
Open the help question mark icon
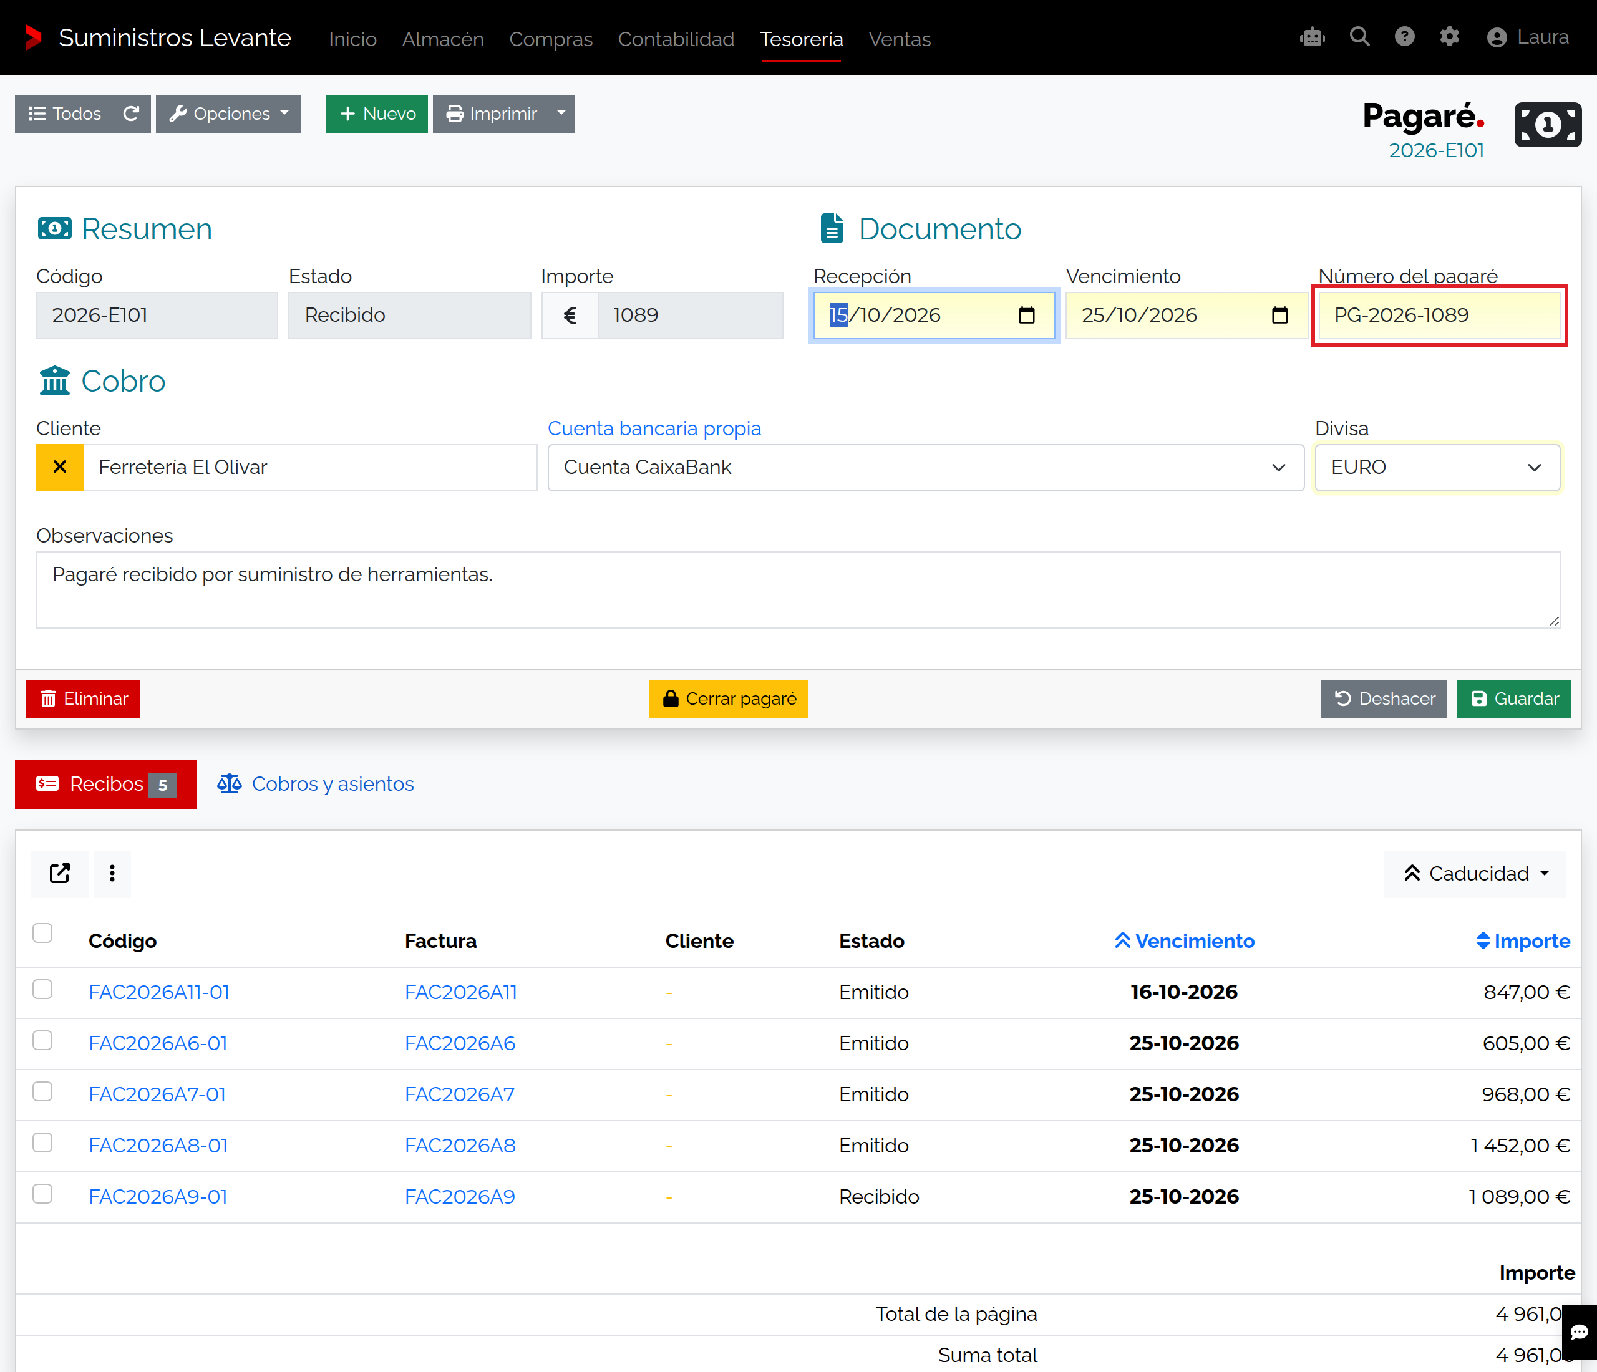pyautogui.click(x=1404, y=37)
